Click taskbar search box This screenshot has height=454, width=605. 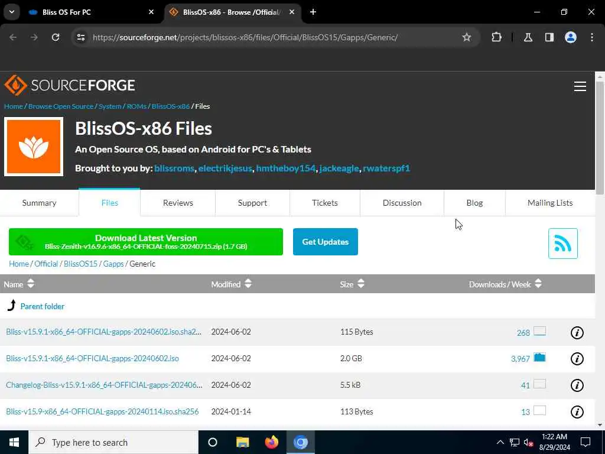(113, 442)
